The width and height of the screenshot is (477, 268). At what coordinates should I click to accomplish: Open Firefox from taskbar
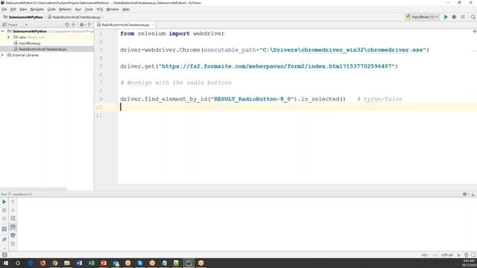pyautogui.click(x=42, y=263)
